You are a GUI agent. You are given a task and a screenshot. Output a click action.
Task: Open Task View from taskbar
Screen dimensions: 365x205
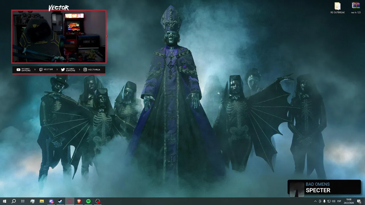point(23,201)
